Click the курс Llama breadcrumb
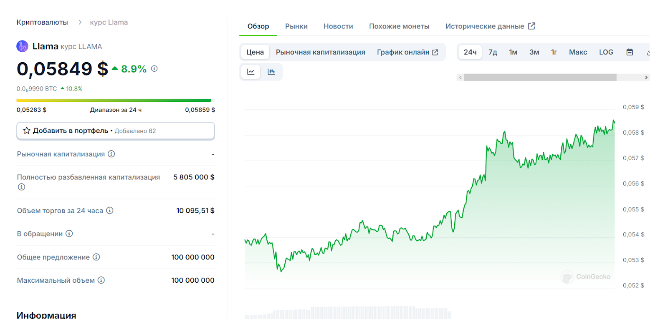Image resolution: width=668 pixels, height=319 pixels. [x=109, y=22]
